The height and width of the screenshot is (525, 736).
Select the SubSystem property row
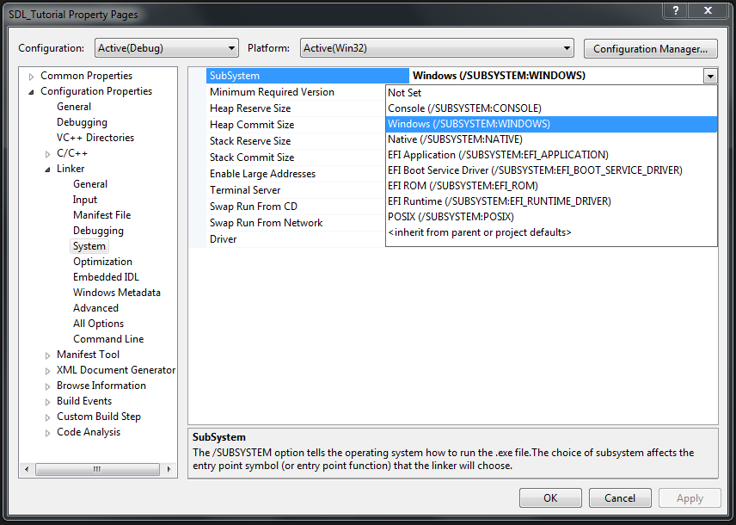(x=308, y=76)
